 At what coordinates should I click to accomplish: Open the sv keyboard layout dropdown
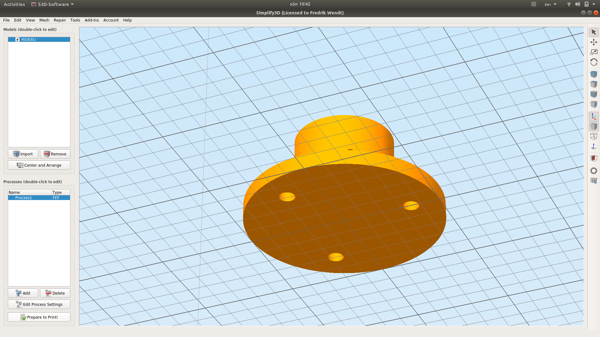click(551, 4)
